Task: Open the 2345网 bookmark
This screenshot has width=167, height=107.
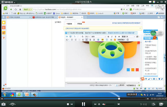Action: point(39,13)
